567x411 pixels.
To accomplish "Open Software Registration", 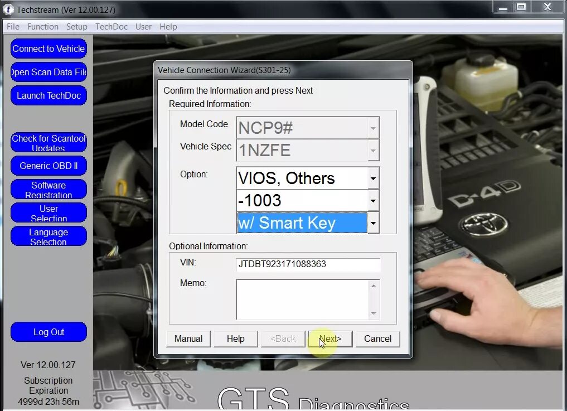I will (49, 189).
